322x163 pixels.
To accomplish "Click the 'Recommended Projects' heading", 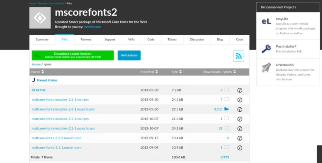I will (x=278, y=7).
